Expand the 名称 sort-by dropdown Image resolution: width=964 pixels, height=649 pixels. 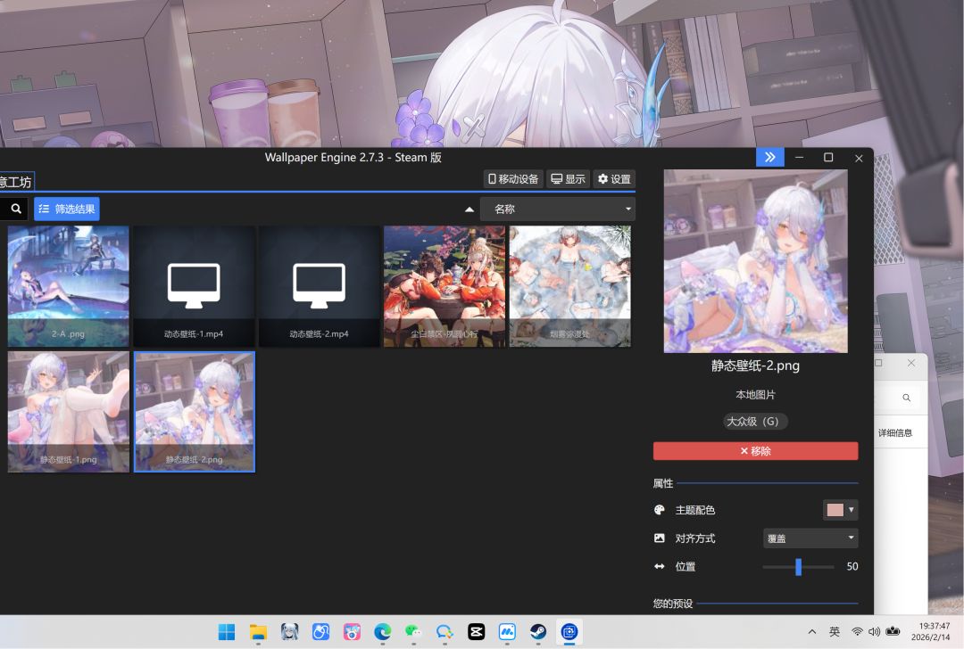[557, 209]
